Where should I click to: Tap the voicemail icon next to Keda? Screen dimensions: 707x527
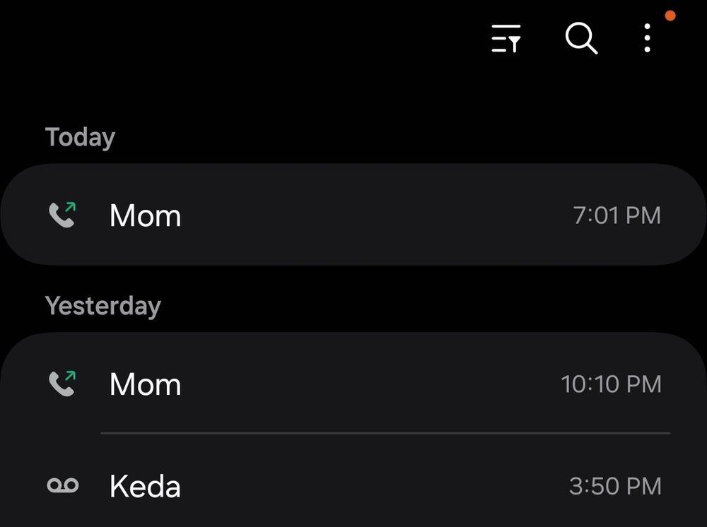tap(62, 486)
